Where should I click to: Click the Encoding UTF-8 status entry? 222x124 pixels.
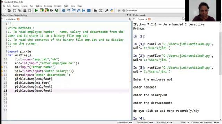click(165, 123)
